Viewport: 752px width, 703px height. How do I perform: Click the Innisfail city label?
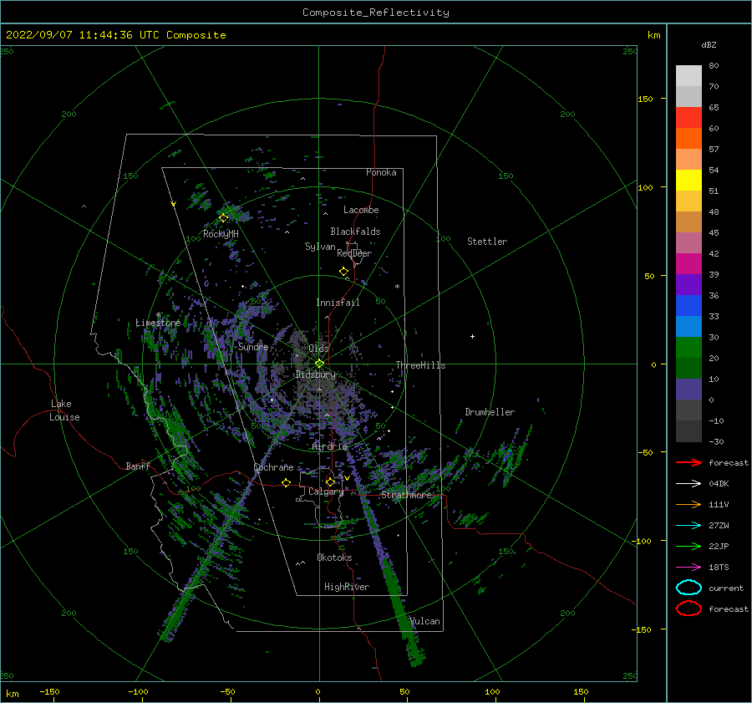tap(338, 303)
